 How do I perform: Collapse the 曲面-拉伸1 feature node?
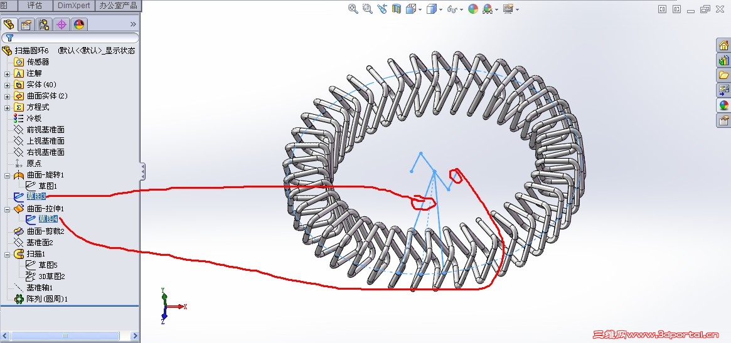(7, 209)
